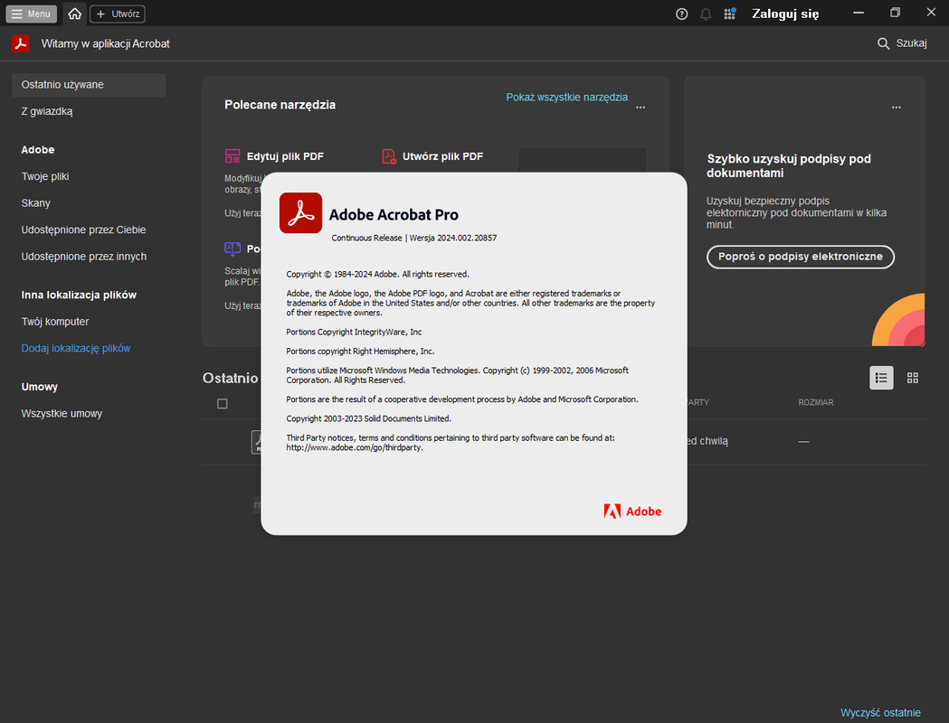Open more options in Polecane narzędzia card
The height and width of the screenshot is (723, 949).
[641, 108]
